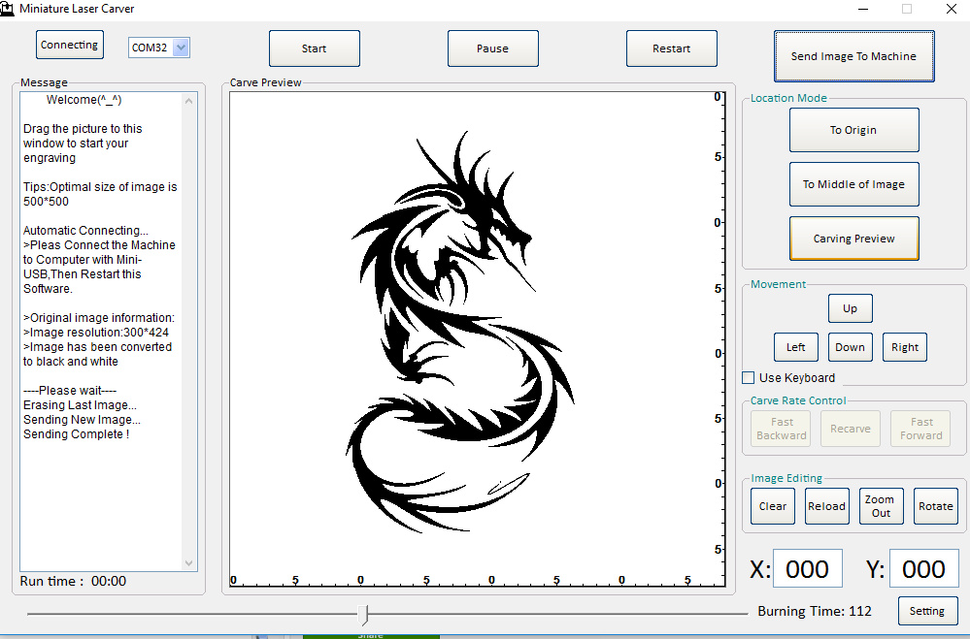Clear the image with the Clear button
The width and height of the screenshot is (970, 639).
pyautogui.click(x=773, y=506)
